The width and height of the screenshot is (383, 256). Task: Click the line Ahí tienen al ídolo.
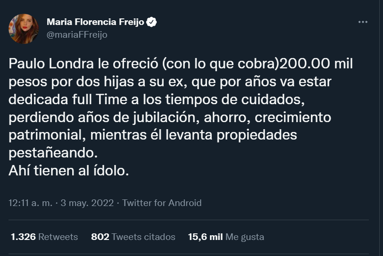coord(69,171)
